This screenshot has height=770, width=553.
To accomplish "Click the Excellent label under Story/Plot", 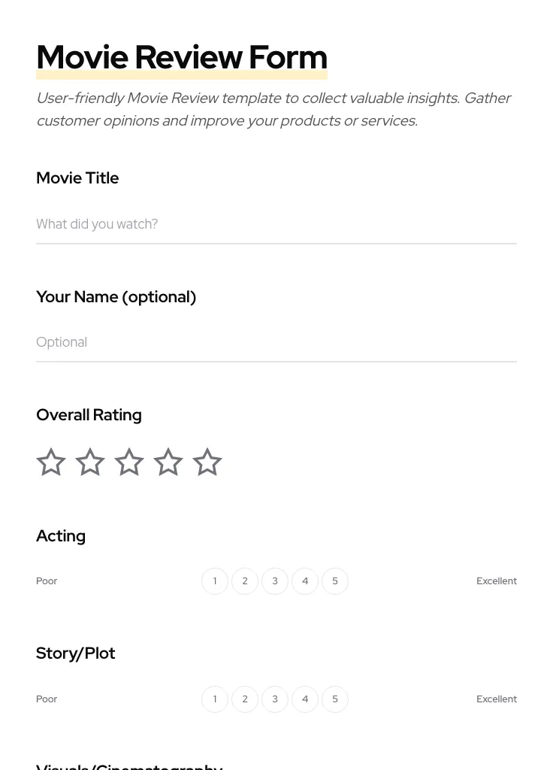I will pos(497,699).
